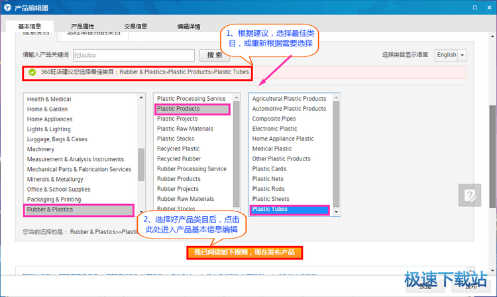Focus the product keyword input field

click(134, 55)
